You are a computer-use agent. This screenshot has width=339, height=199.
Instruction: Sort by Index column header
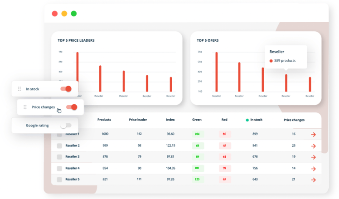click(x=170, y=120)
